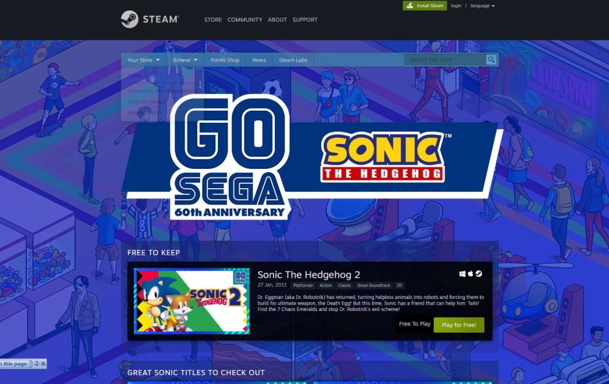Click the question mark help icon
This screenshot has width=609, height=384.
pos(37,364)
